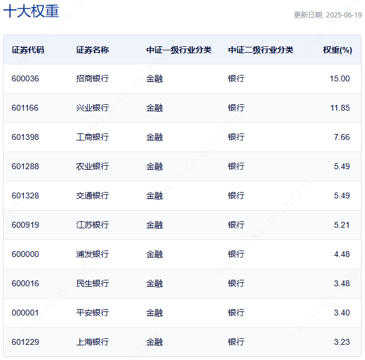The height and width of the screenshot is (360, 365).
Task: Click weight value 5.21
Action: click(x=342, y=225)
